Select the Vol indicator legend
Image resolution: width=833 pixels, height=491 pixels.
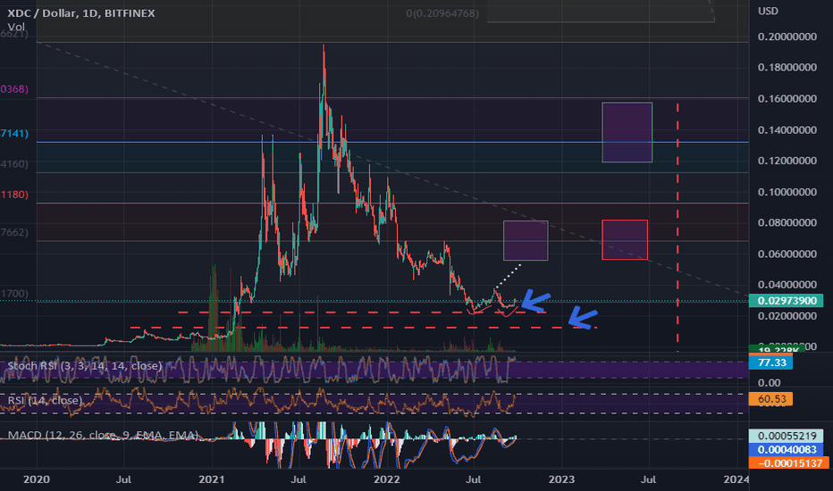click(16, 27)
